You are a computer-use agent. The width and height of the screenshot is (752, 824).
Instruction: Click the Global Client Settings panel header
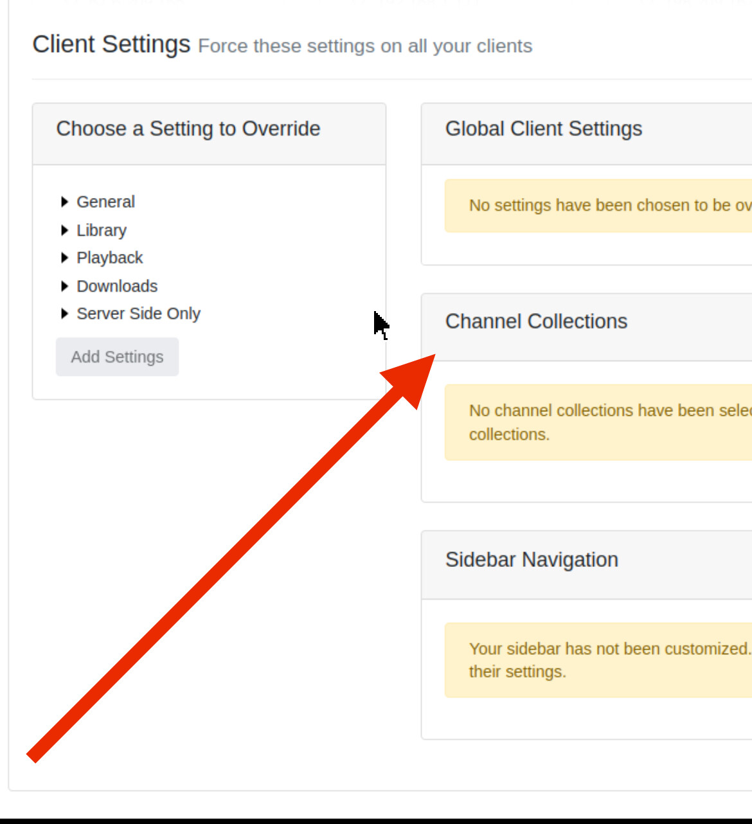coord(544,129)
